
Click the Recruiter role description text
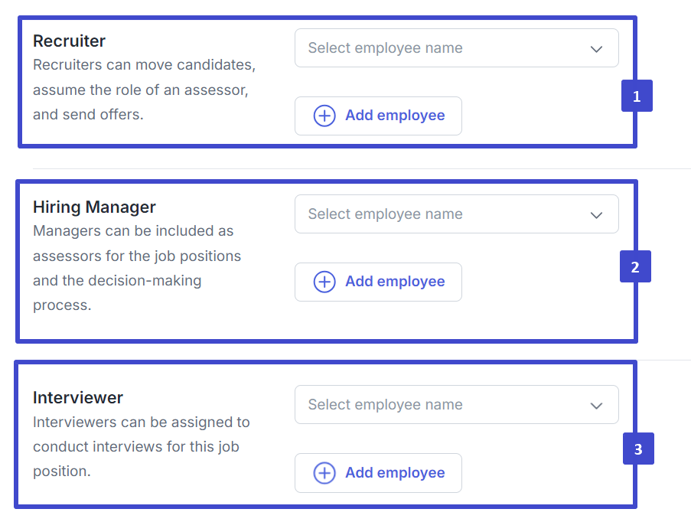144,90
